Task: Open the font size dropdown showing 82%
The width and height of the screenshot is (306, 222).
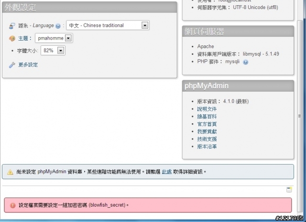Action: 53,51
